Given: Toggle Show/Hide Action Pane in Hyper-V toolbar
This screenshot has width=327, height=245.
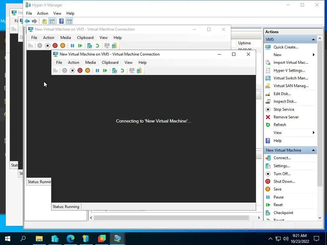Looking at the screenshot, I should pos(69,21).
